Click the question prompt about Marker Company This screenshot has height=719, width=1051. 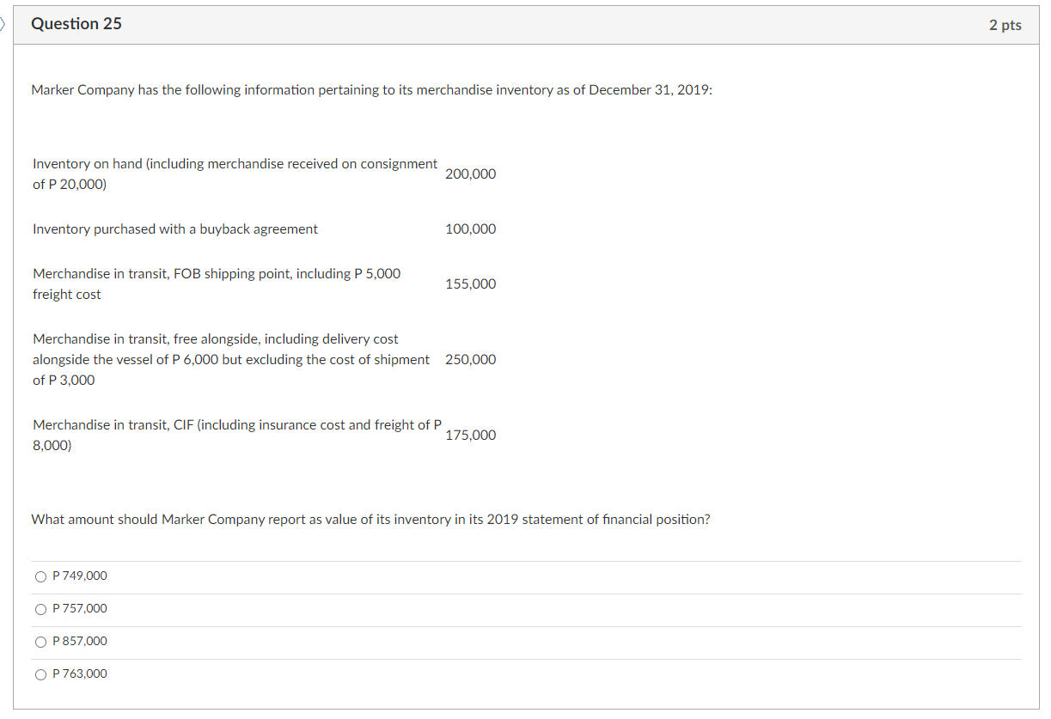(x=370, y=89)
